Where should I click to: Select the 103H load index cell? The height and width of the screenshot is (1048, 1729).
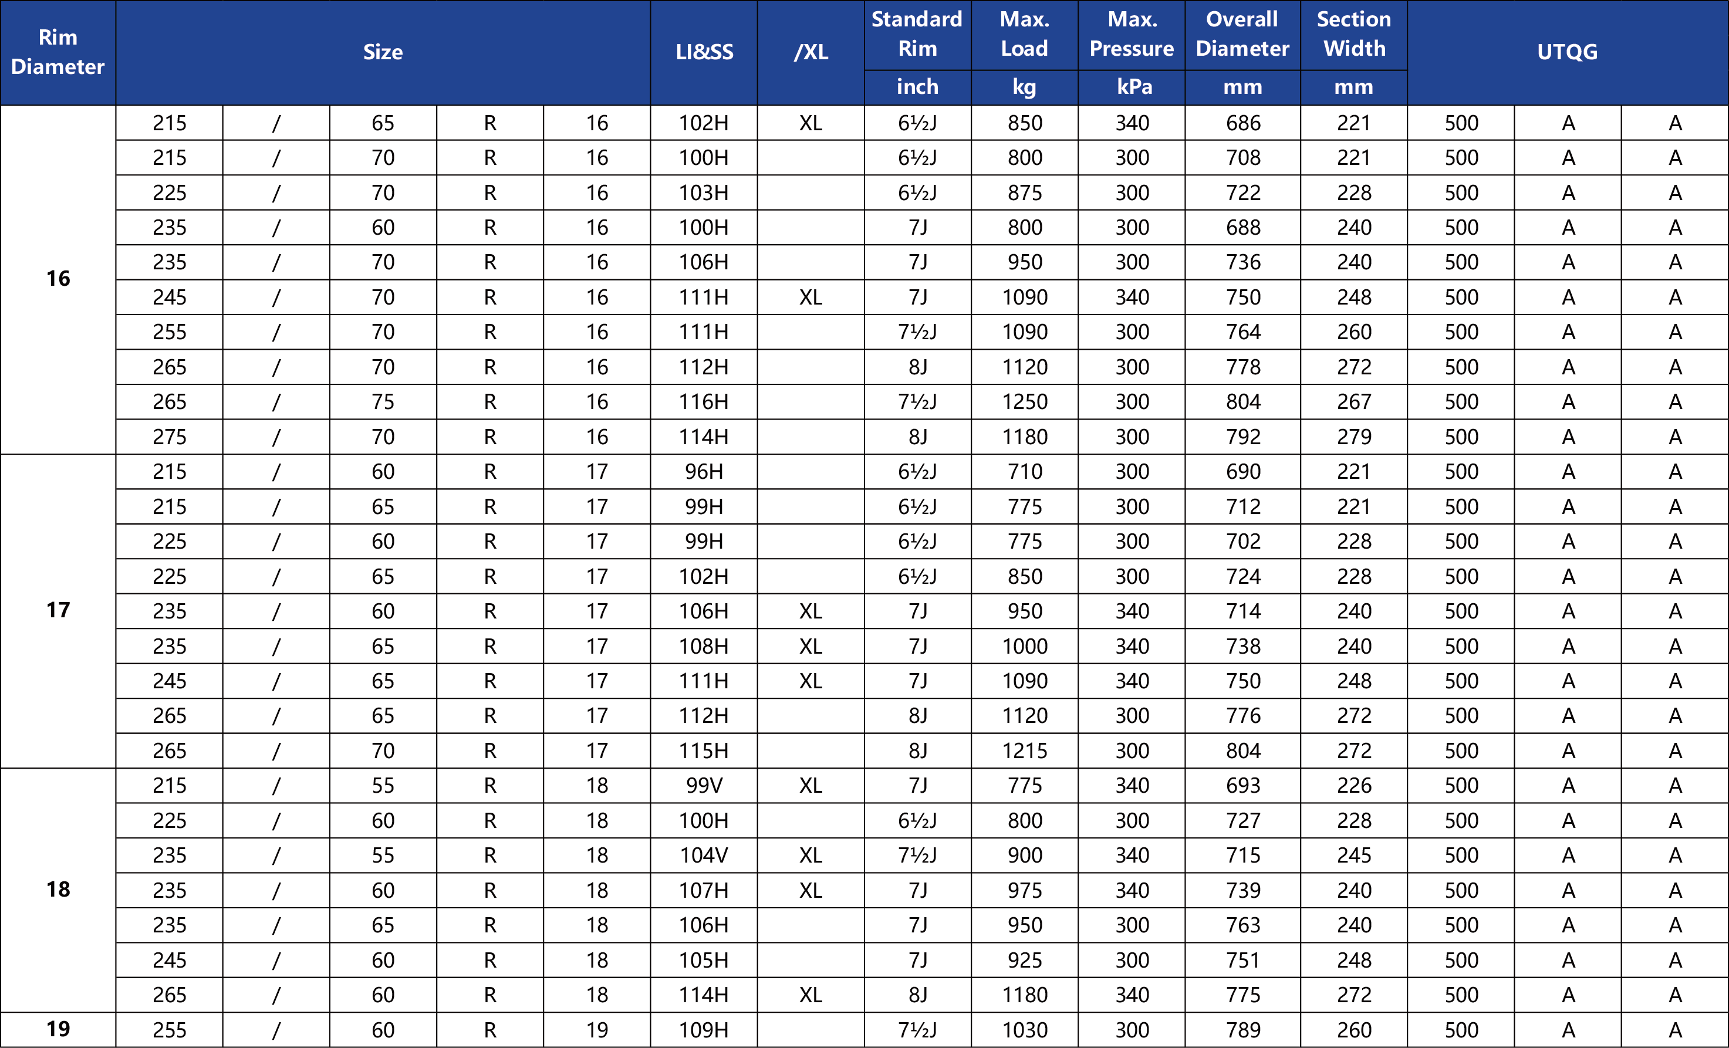704,192
